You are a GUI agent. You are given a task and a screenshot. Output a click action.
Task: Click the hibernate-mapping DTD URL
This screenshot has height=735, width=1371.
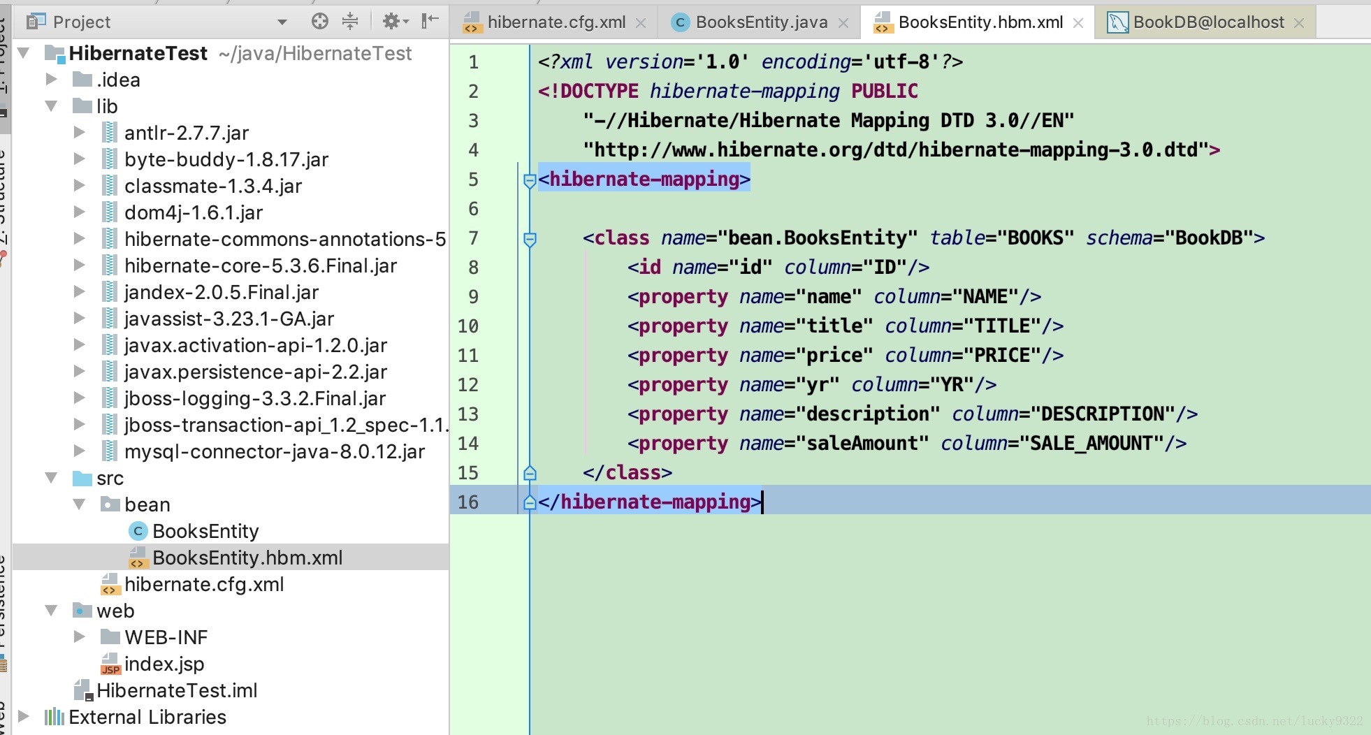[896, 150]
